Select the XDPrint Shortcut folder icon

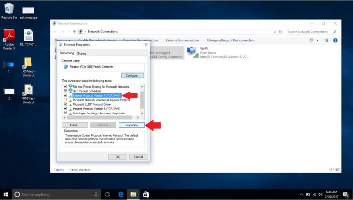coord(28,67)
